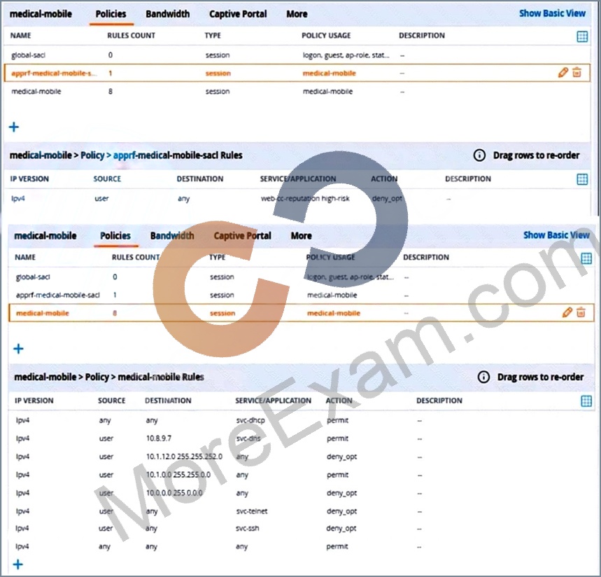
Task: Delete the apprf-medical-mobile-sacl policy with the trash icon
Action: tap(577, 73)
